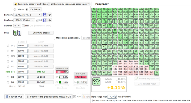191x103 pixels.
Task: Open the Игроков players count dropdown
Action: [x=17, y=26]
